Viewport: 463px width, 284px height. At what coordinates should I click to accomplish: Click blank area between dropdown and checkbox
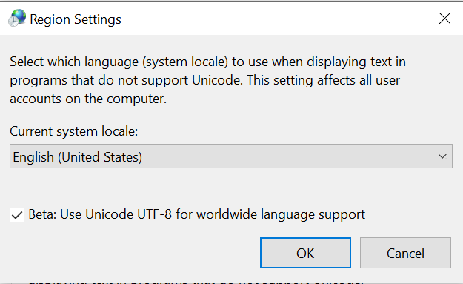point(231,188)
